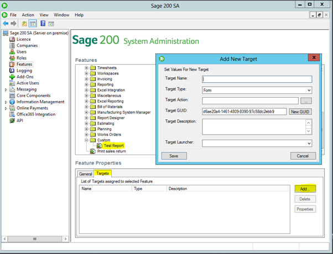Open the Window menu
333x254 pixels.
coord(61,15)
